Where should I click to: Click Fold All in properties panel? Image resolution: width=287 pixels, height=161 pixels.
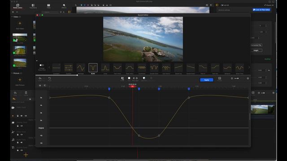coord(225,5)
